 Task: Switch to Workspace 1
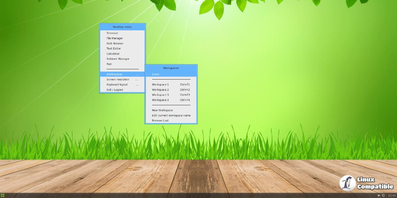160,84
